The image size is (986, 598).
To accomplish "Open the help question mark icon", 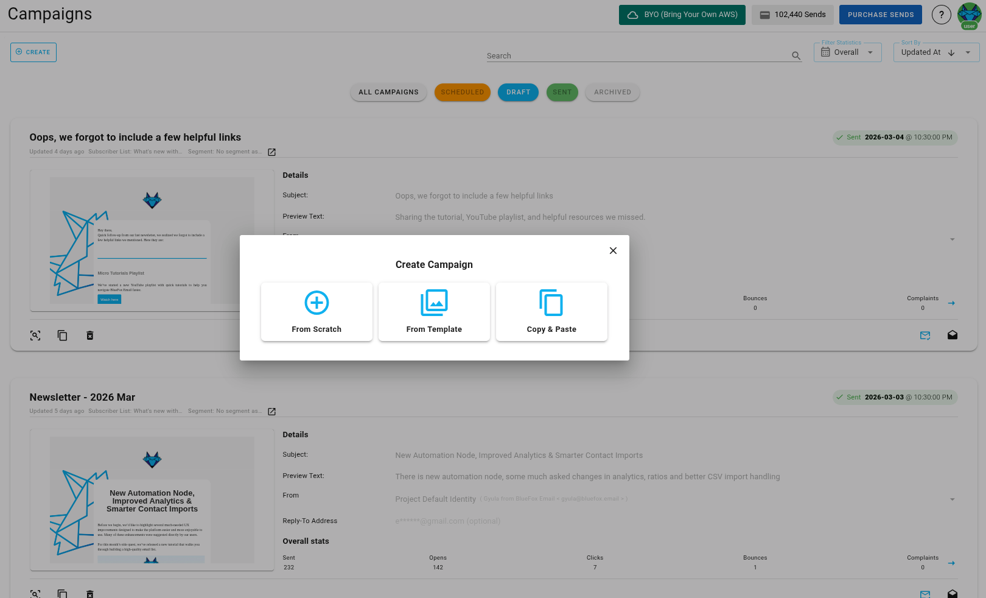I will pyautogui.click(x=941, y=14).
